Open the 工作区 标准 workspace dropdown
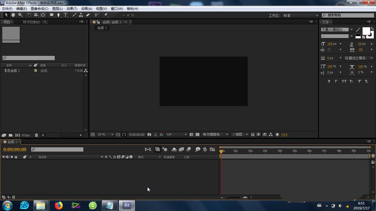 pyautogui.click(x=300, y=15)
